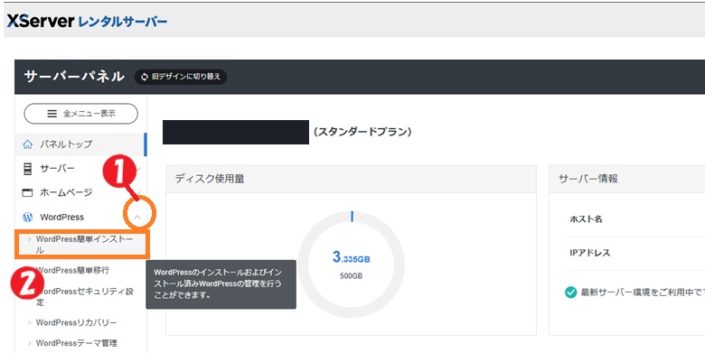The image size is (705, 353).
Task: Click hamburger icon in 全メニュー表示 button
Action: (52, 114)
